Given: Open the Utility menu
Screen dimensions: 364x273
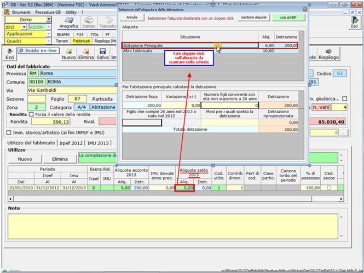Looking at the screenshot, I should tap(71, 12).
